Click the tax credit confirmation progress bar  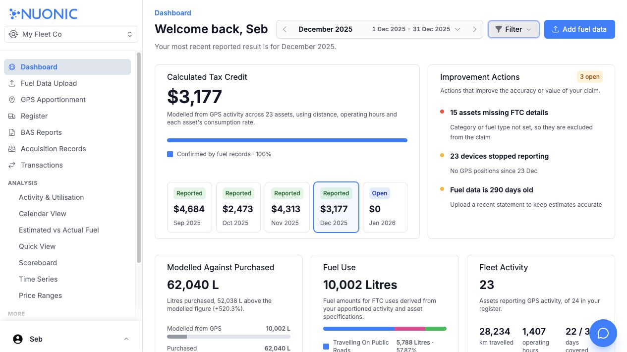[x=287, y=140]
